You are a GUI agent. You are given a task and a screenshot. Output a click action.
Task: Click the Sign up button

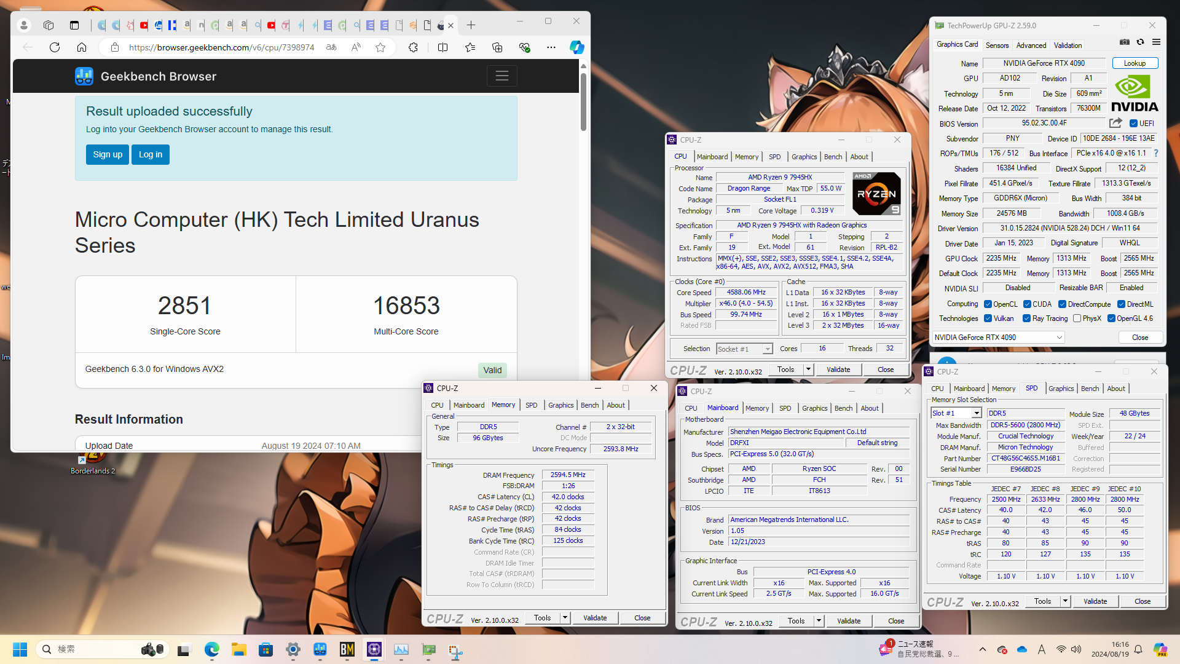coord(108,154)
